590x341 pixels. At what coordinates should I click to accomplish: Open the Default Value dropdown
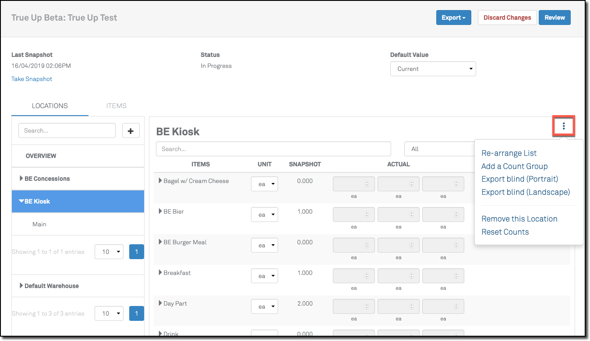(x=433, y=69)
